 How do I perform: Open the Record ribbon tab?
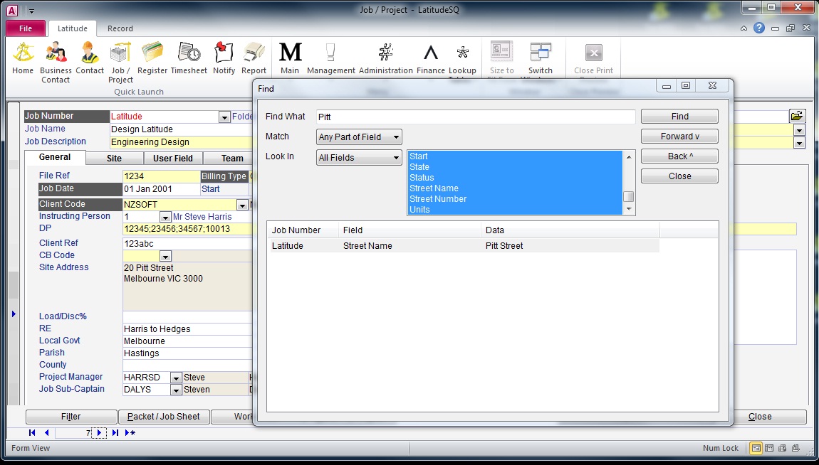coord(120,28)
